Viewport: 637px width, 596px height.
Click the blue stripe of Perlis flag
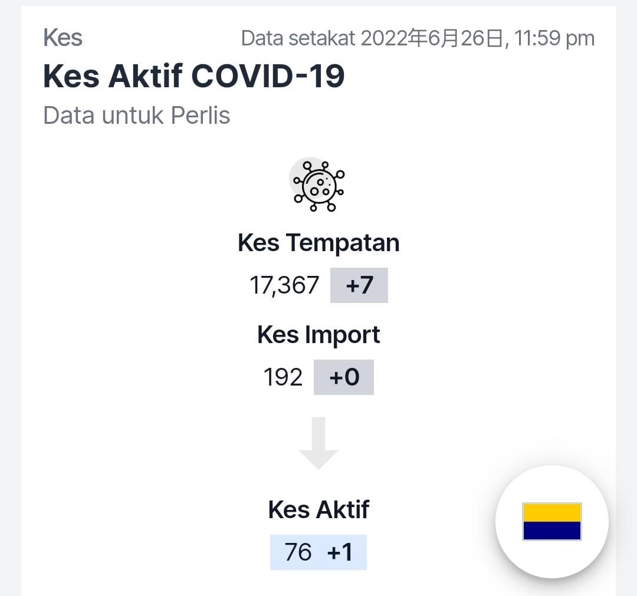551,531
